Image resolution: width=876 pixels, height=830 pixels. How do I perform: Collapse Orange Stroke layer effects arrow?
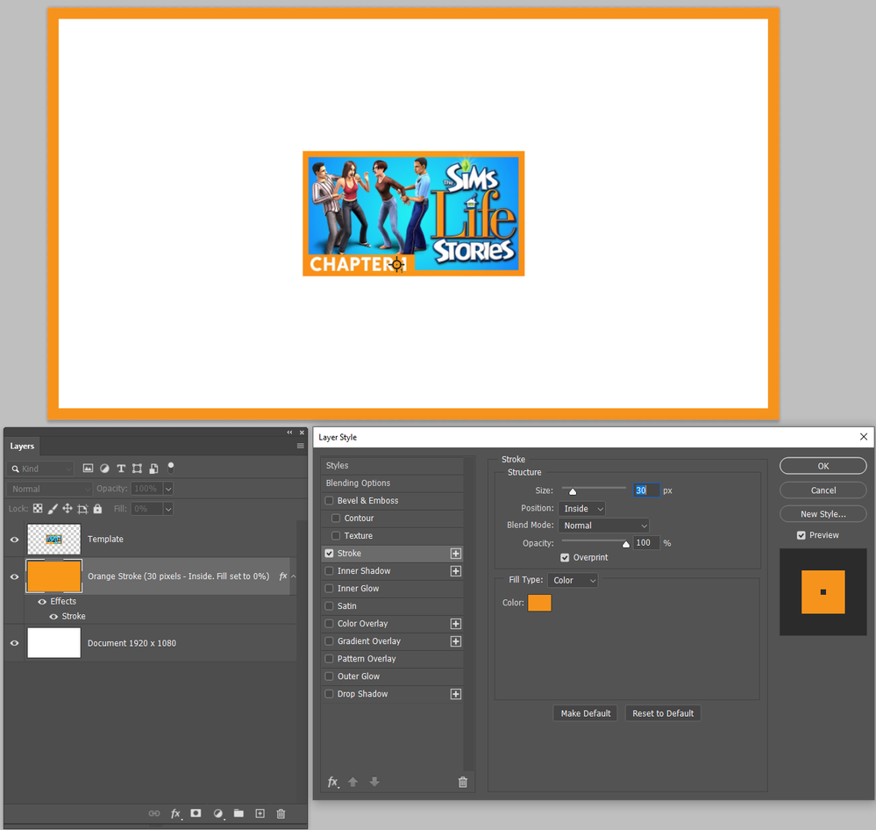pyautogui.click(x=294, y=576)
